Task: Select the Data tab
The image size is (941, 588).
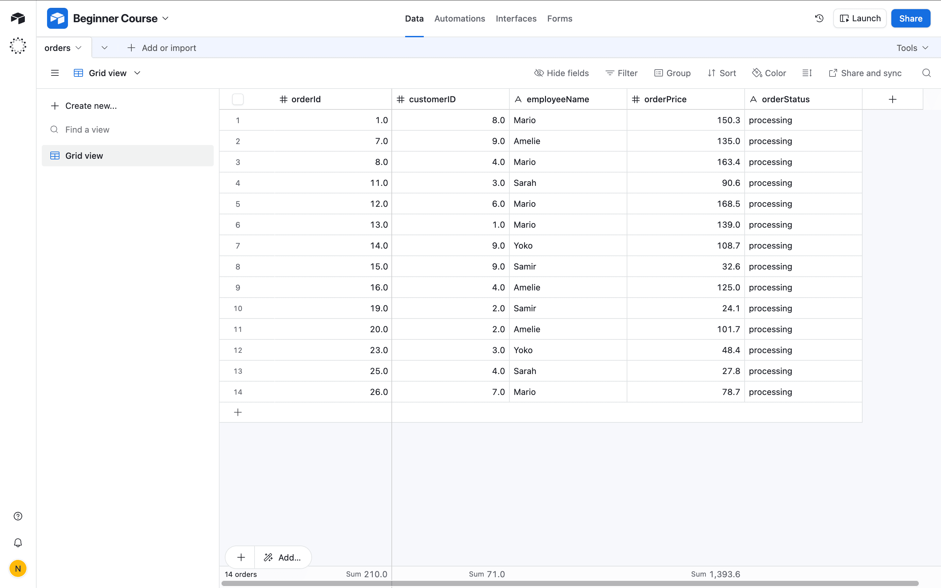Action: coord(414,18)
